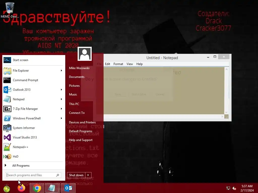Click the Search programs and files box
This screenshot has height=193, width=258.
(x=33, y=175)
